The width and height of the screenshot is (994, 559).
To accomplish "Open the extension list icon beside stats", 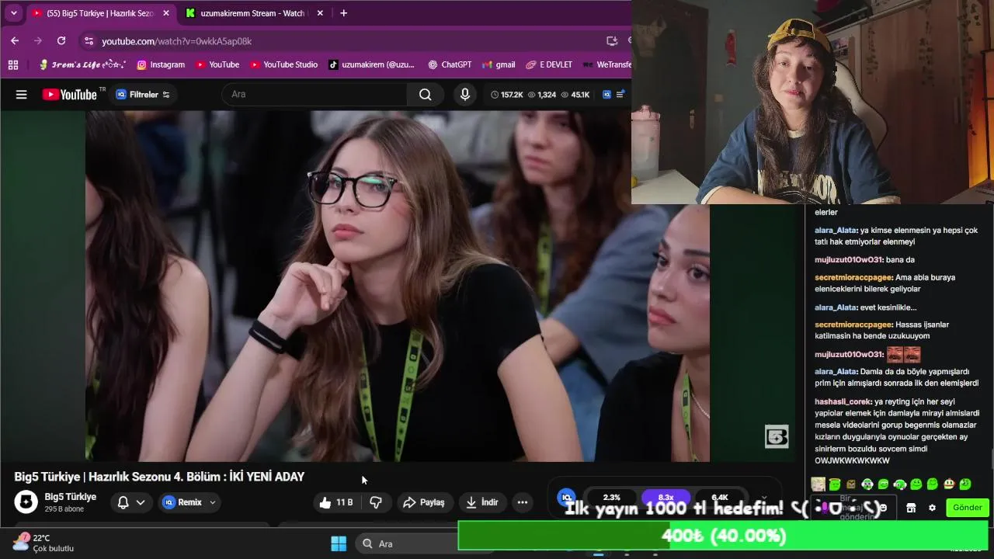I will point(620,95).
